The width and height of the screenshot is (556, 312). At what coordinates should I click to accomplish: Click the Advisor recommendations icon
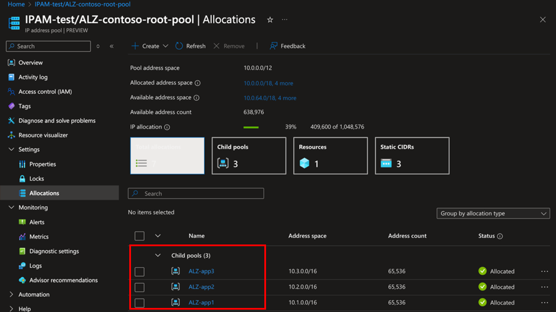[x=22, y=280]
